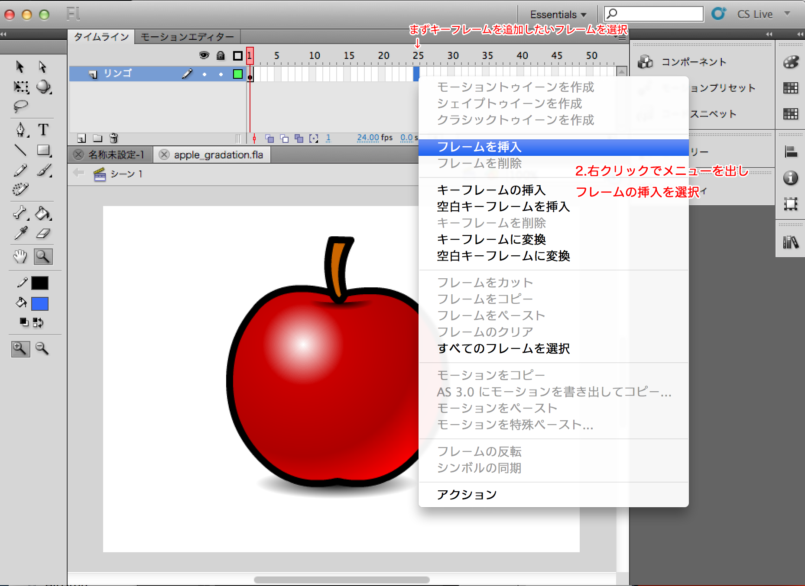Toggle lock all layers padlock icon
805x586 pixels.
click(221, 55)
